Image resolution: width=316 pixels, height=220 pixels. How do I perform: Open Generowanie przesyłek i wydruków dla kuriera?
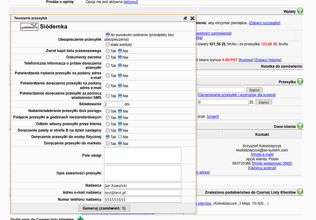click(237, 95)
